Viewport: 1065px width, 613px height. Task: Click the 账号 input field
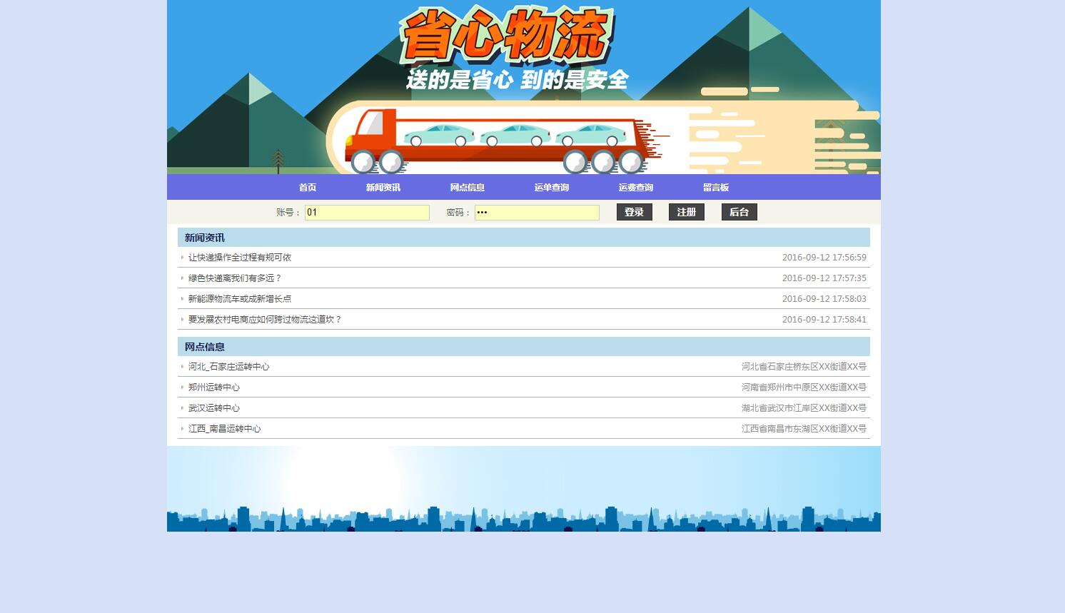(x=367, y=213)
